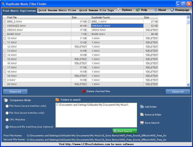Check the CHICKAD1.WAV duplicate checkbox
Screen dimensions: 193x147
(89, 26)
